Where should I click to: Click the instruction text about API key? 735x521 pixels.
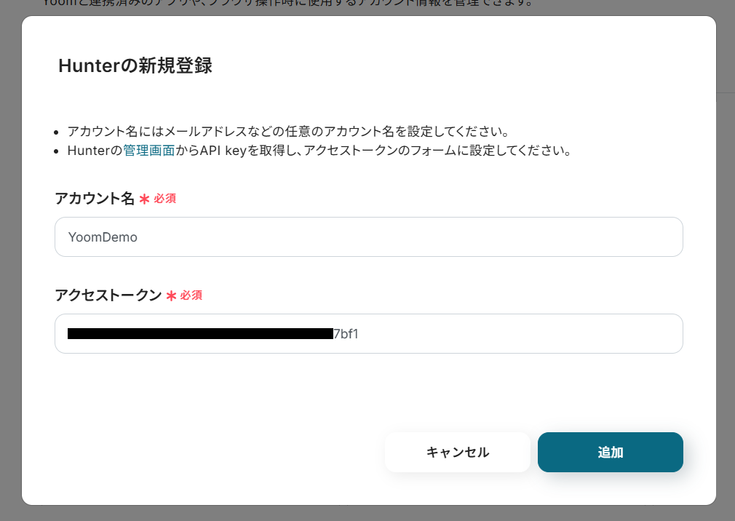319,151
